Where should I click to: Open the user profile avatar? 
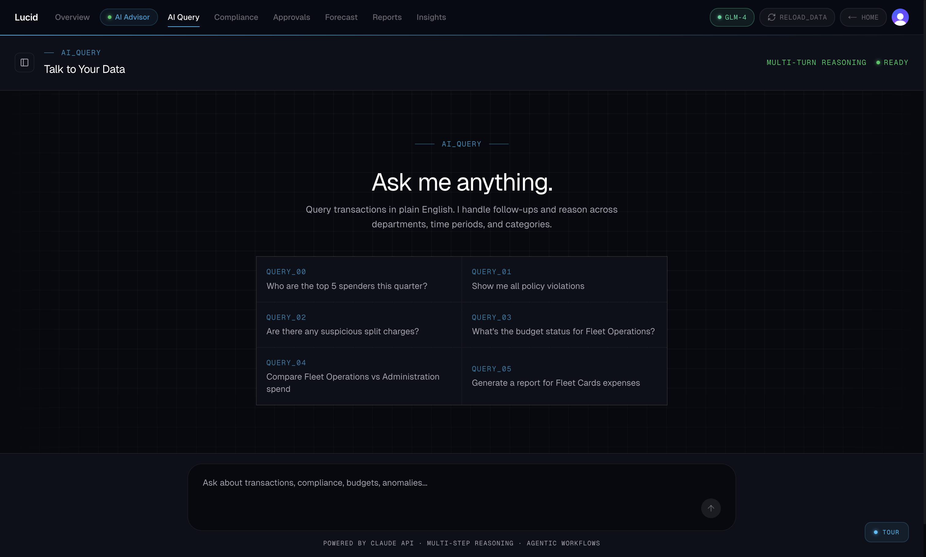[900, 17]
